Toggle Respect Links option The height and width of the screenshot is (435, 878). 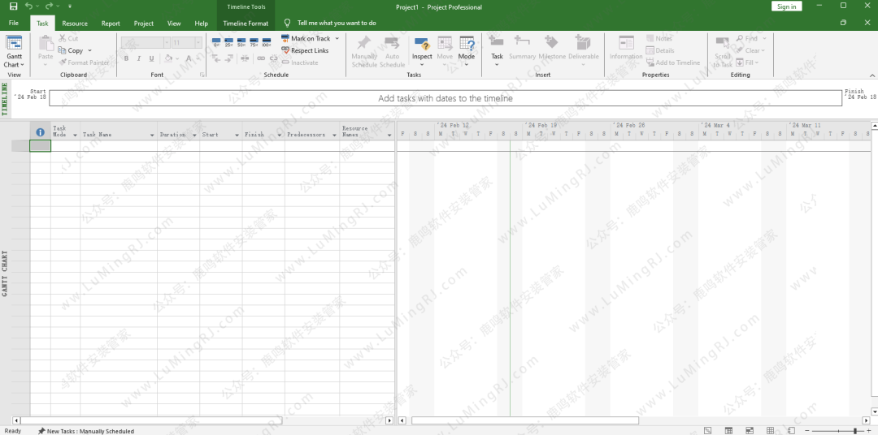(x=305, y=50)
